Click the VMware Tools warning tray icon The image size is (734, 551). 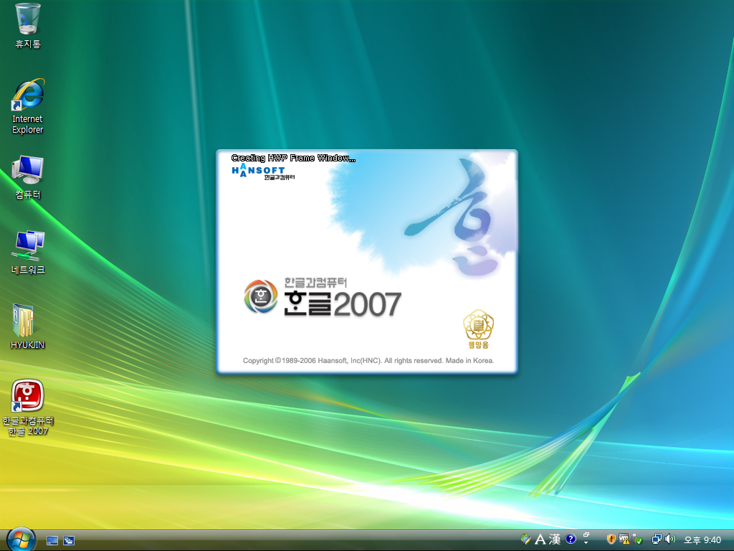pos(624,540)
